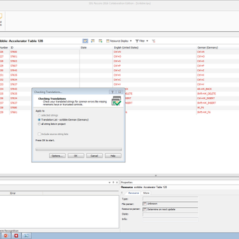Click the English (United States) column header

tap(155, 48)
